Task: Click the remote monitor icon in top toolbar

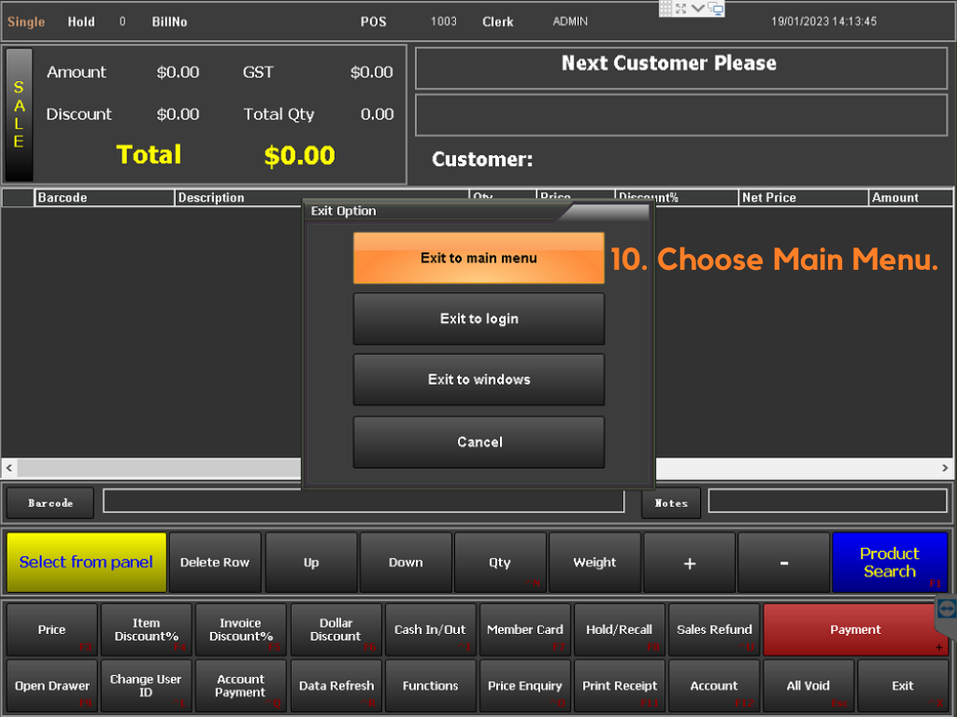Action: coord(716,8)
